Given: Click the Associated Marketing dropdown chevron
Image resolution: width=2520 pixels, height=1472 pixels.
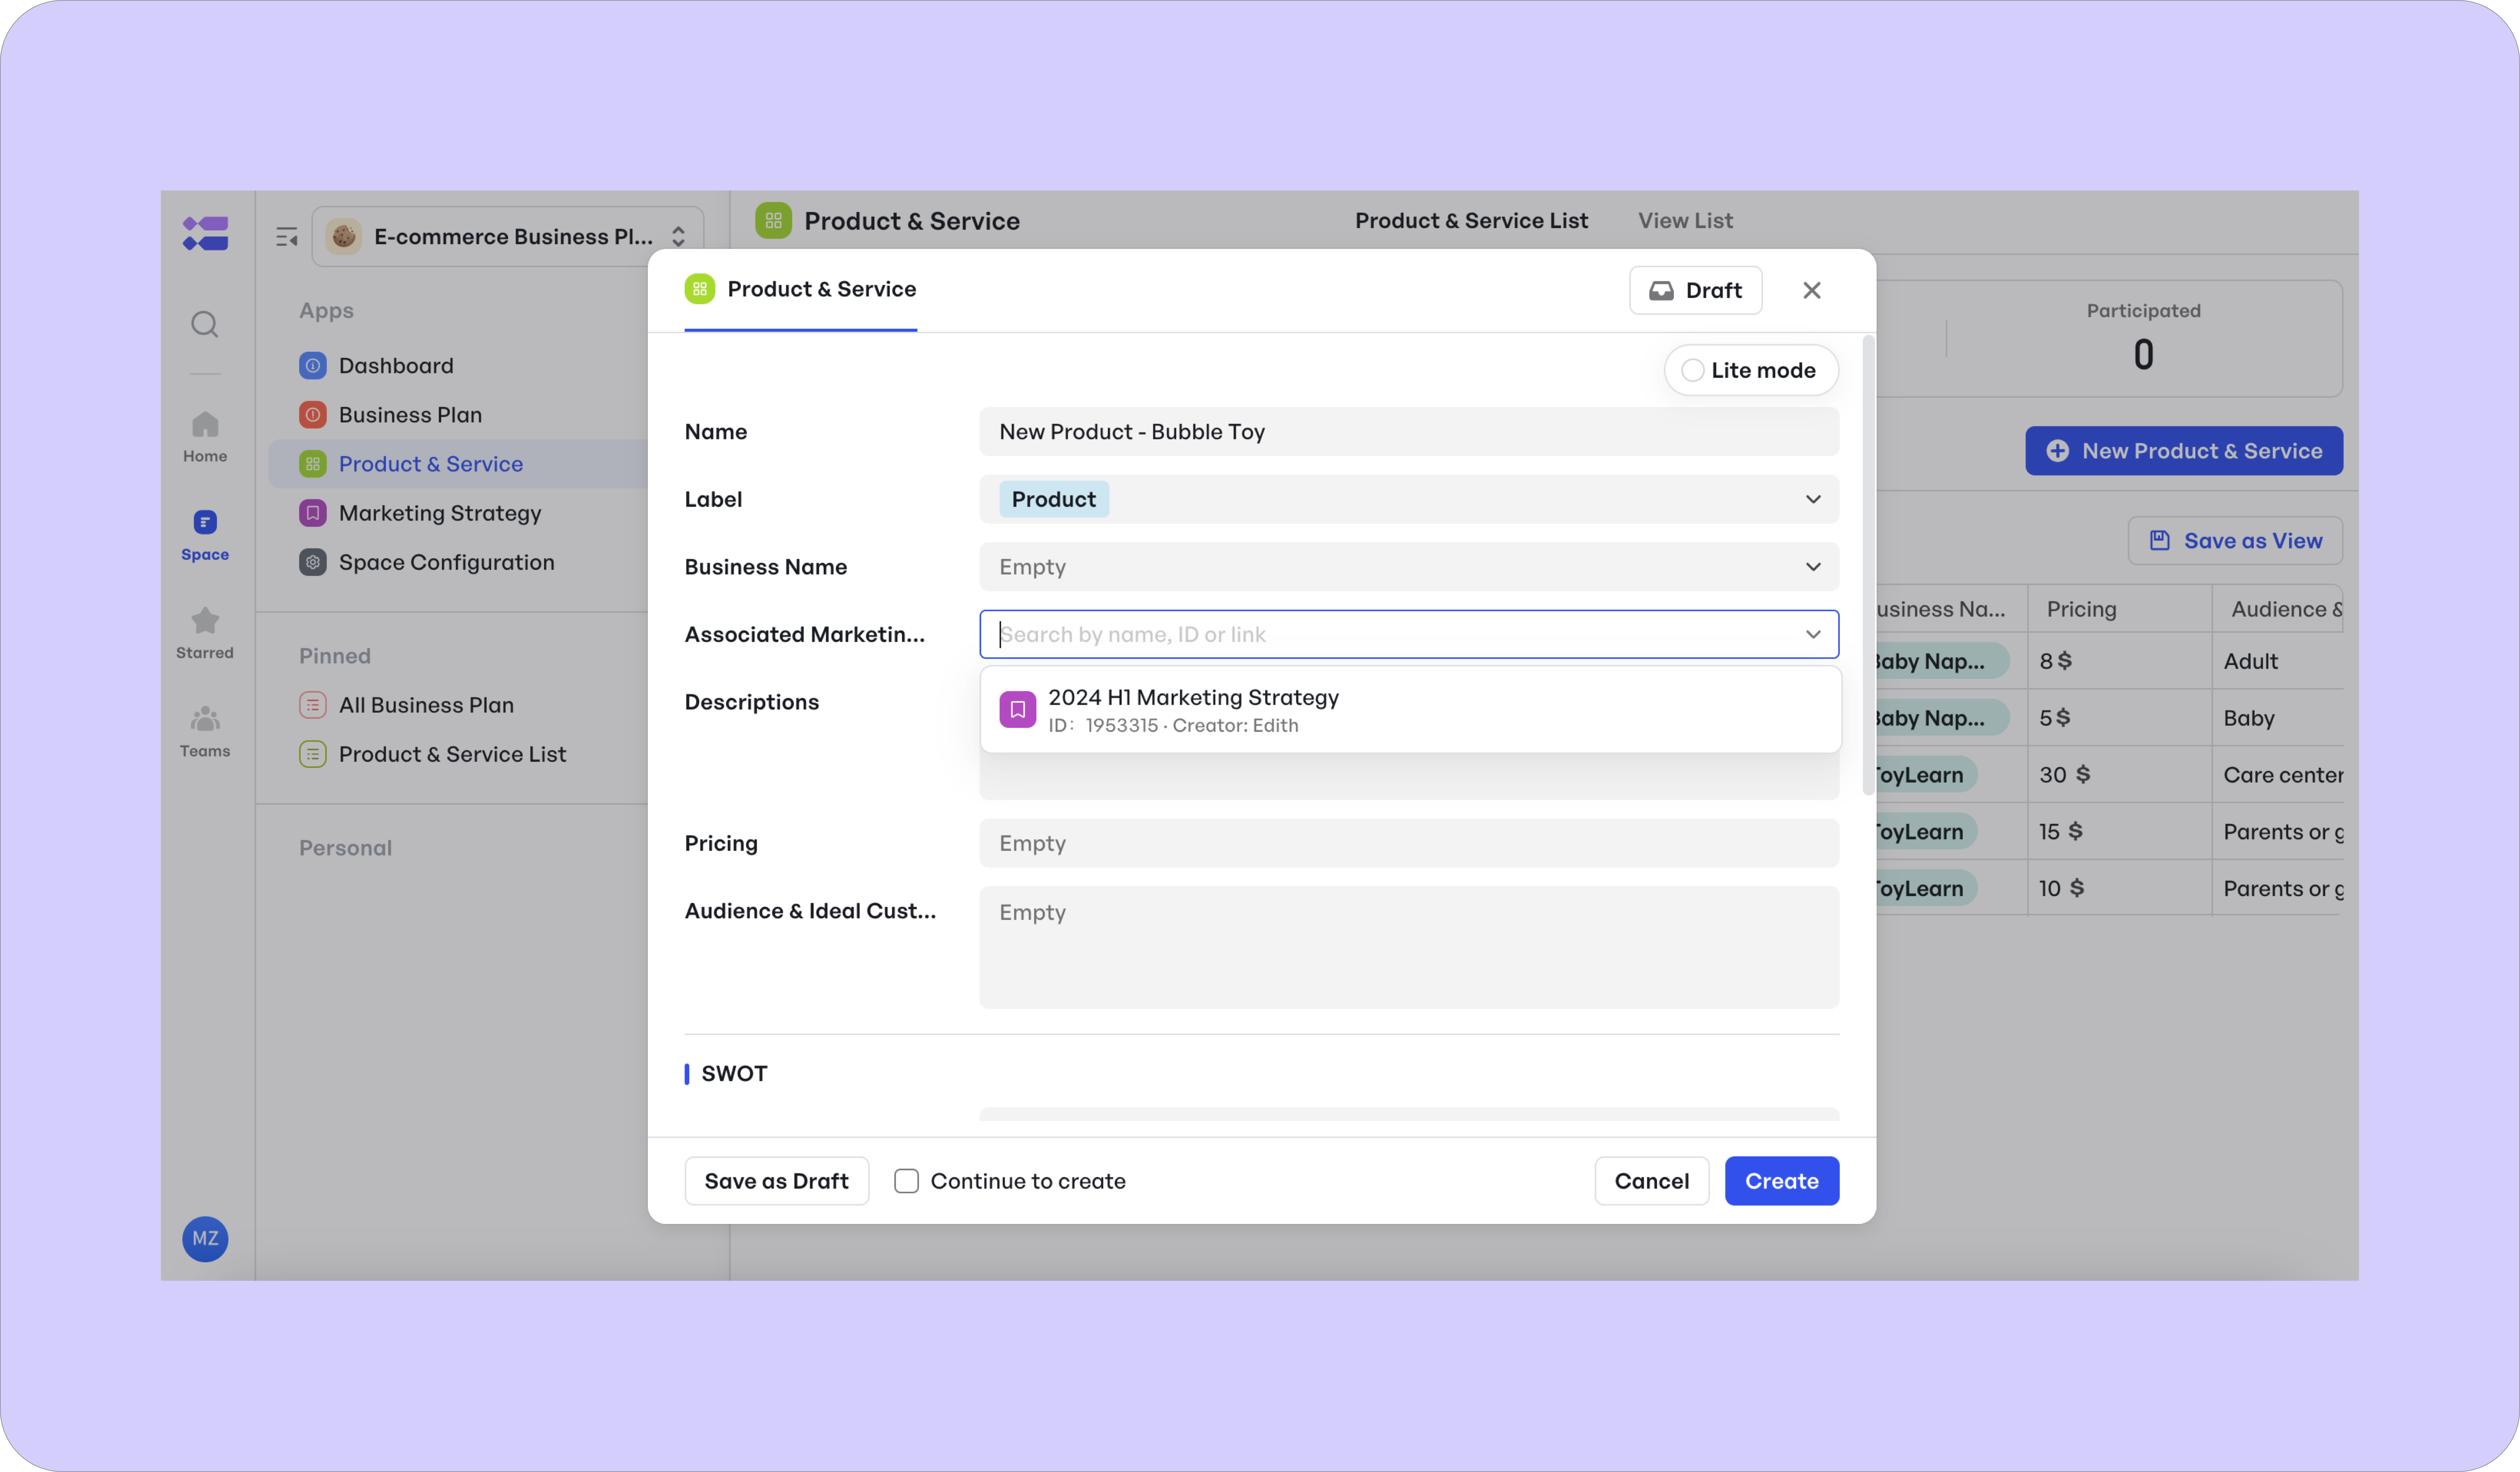Looking at the screenshot, I should coord(1813,634).
